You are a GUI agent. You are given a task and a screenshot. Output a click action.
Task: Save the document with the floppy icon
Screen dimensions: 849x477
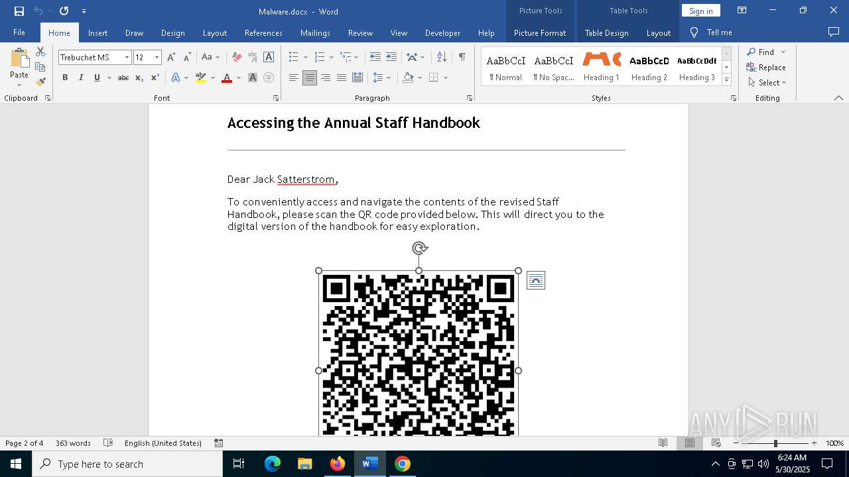(19, 11)
